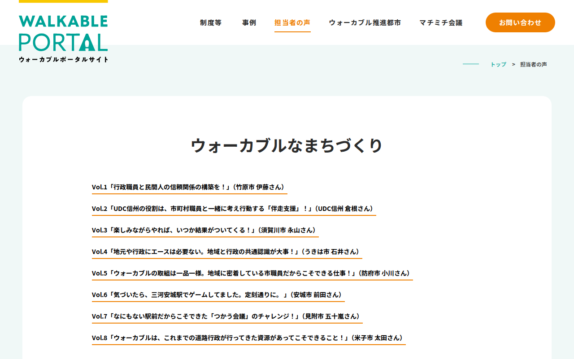Open Vol.5 article about 防府市 小川さん

pyautogui.click(x=252, y=273)
